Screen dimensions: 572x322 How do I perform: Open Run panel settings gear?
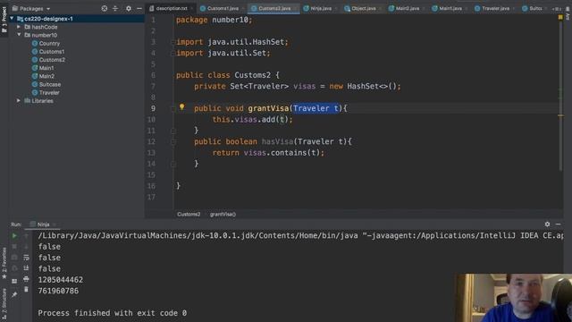pos(547,225)
